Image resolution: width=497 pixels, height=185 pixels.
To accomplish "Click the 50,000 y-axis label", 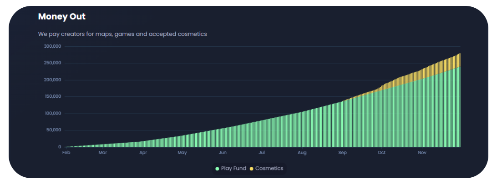I will (x=54, y=130).
